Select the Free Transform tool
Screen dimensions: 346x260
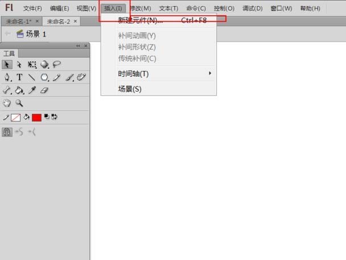pyautogui.click(x=32, y=65)
